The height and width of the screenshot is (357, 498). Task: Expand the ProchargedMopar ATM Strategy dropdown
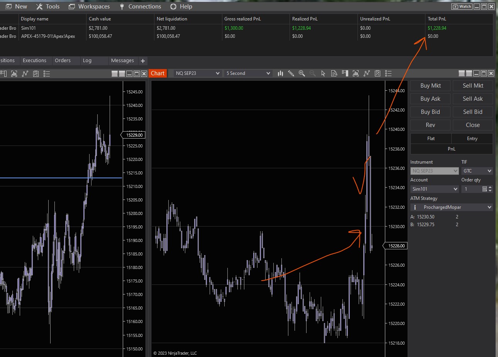pos(451,207)
